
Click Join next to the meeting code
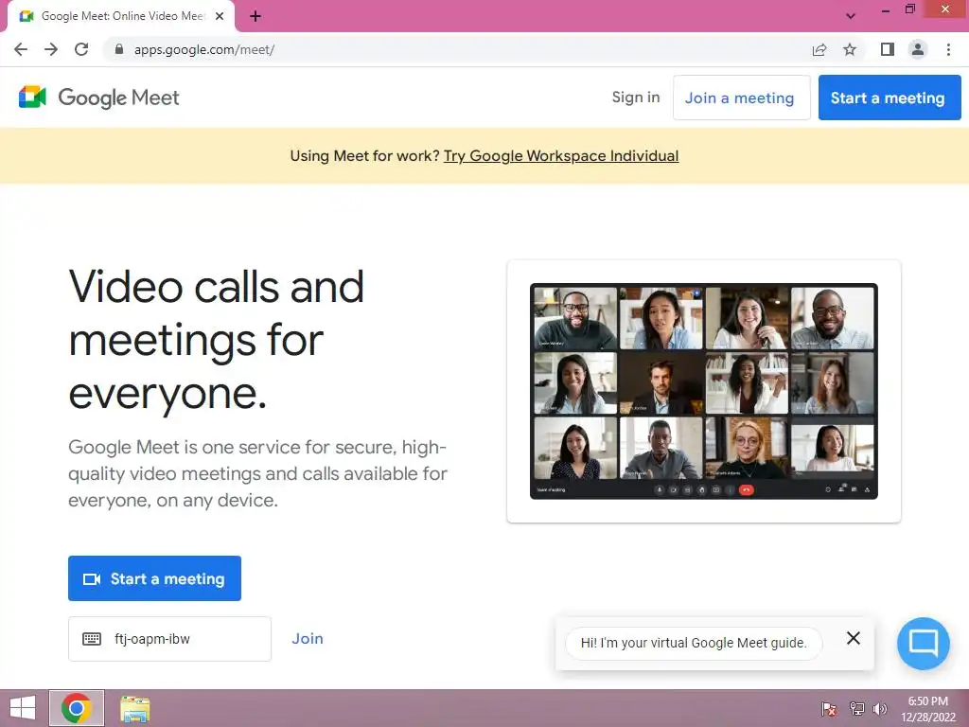click(308, 639)
